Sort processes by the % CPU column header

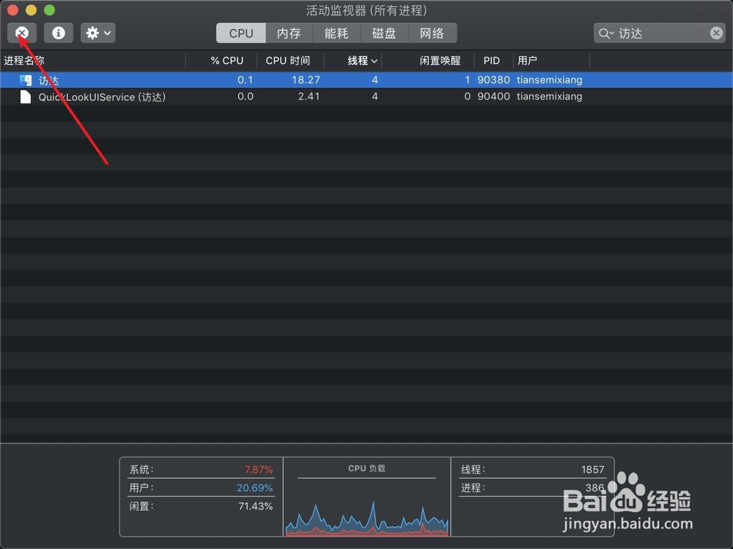226,61
